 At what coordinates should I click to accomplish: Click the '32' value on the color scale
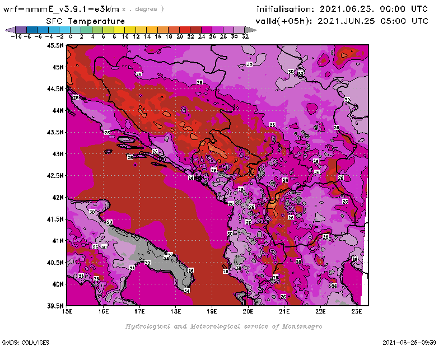[245, 36]
